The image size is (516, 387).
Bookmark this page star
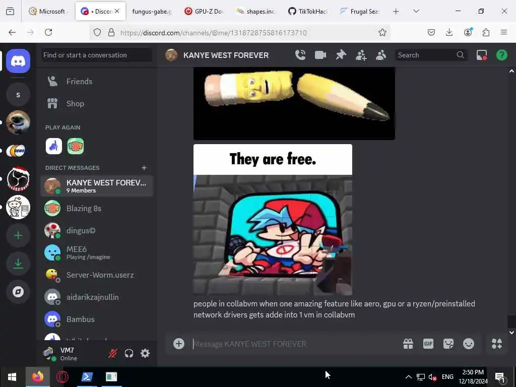pyautogui.click(x=382, y=32)
